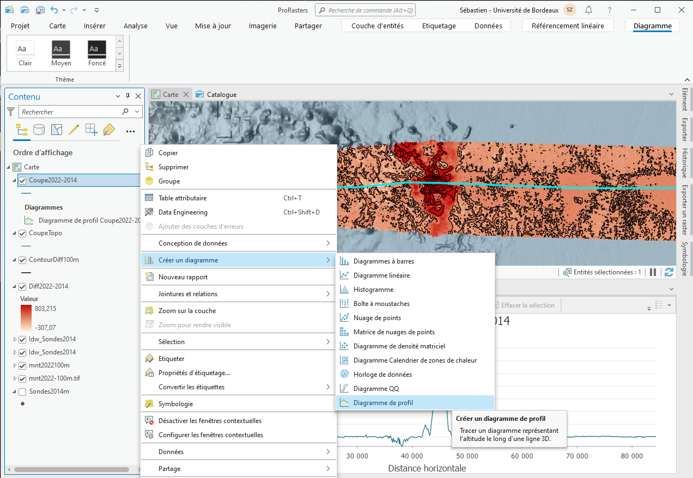Open the Contenu pane options chevron
693x478 pixels.
click(x=118, y=96)
